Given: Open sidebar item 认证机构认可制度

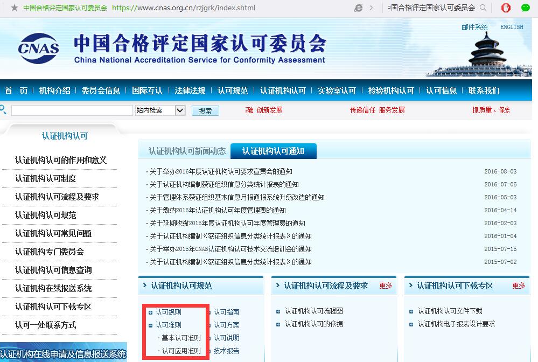Looking at the screenshot, I should click(x=46, y=178).
